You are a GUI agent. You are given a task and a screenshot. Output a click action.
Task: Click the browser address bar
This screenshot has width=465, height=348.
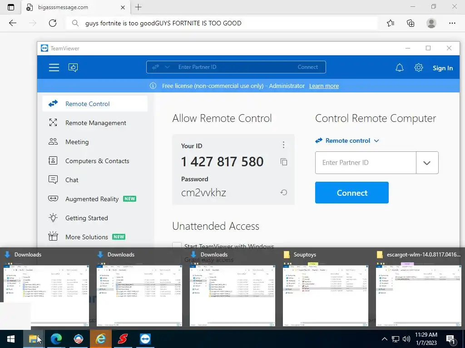click(x=222, y=23)
